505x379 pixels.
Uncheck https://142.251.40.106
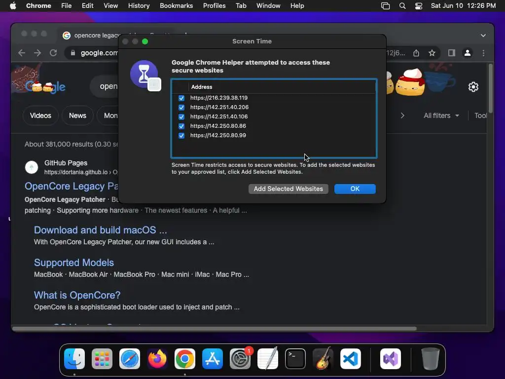pyautogui.click(x=181, y=116)
